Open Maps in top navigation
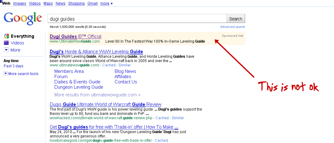This screenshot has height=143, width=334. coord(48,3)
